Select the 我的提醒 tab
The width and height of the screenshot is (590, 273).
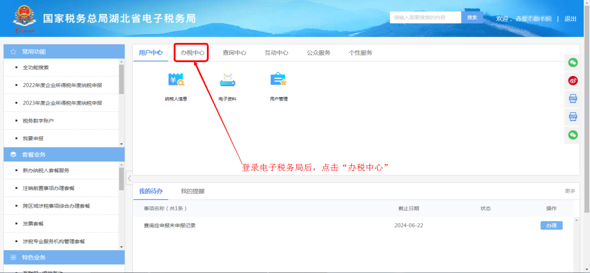[x=192, y=191]
